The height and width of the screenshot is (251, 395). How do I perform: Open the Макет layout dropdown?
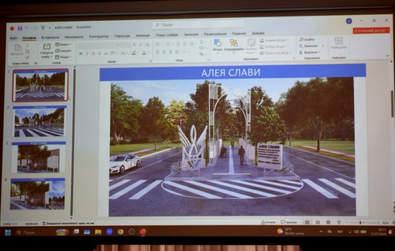[63, 45]
